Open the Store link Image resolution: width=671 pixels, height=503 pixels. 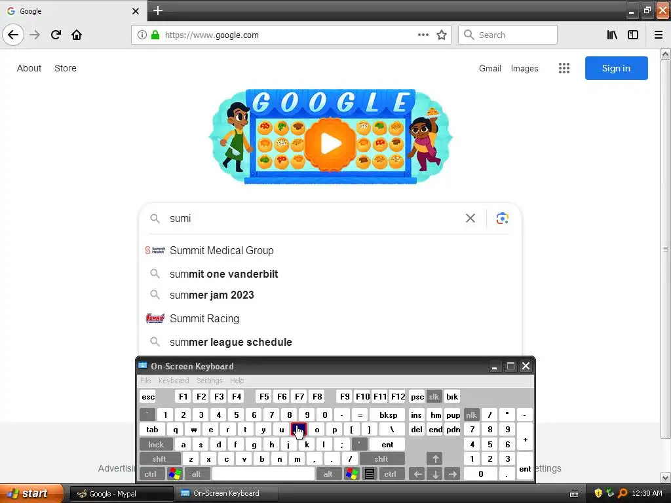pyautogui.click(x=66, y=68)
